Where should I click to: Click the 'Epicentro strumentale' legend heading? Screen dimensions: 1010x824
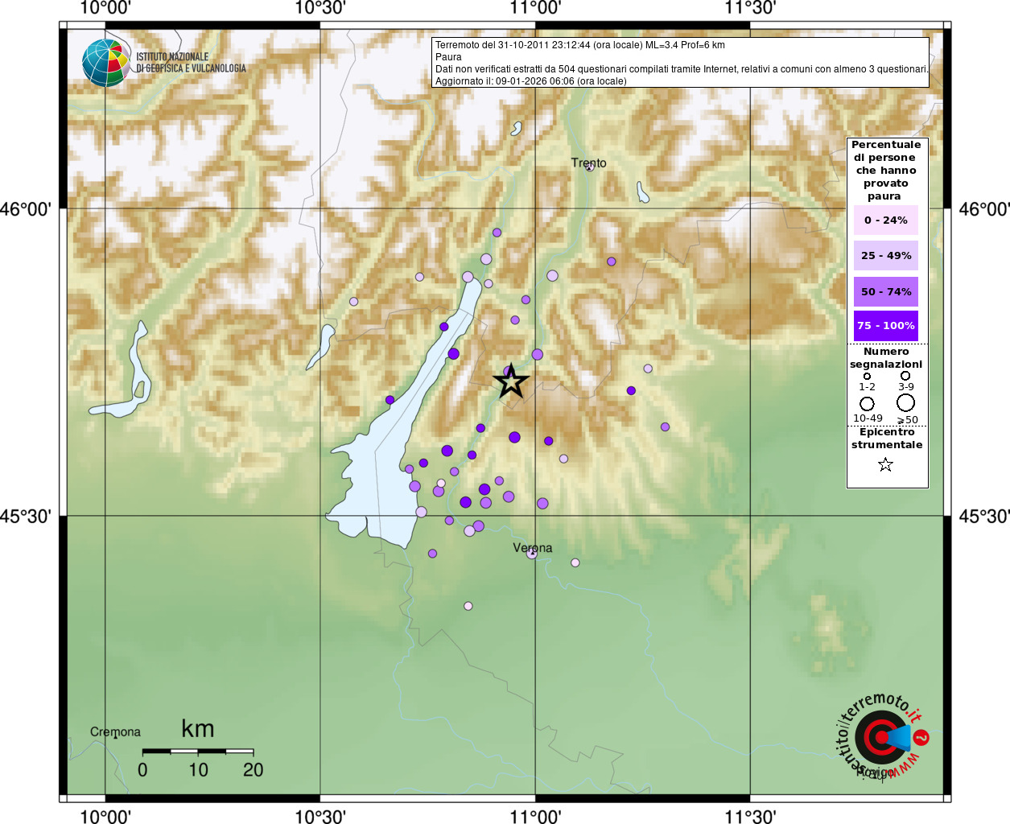pos(887,439)
